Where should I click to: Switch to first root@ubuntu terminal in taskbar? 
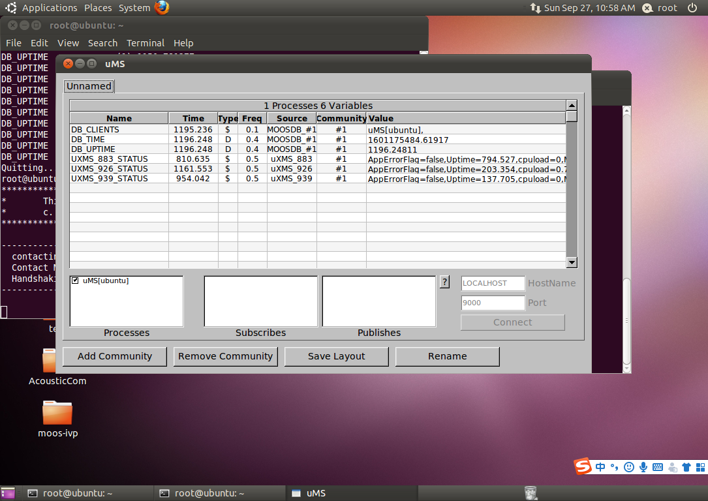[89, 493]
